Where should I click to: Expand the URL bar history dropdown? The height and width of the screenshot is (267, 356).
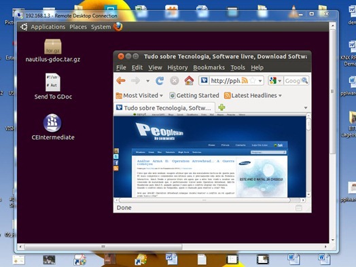pyautogui.click(x=260, y=81)
